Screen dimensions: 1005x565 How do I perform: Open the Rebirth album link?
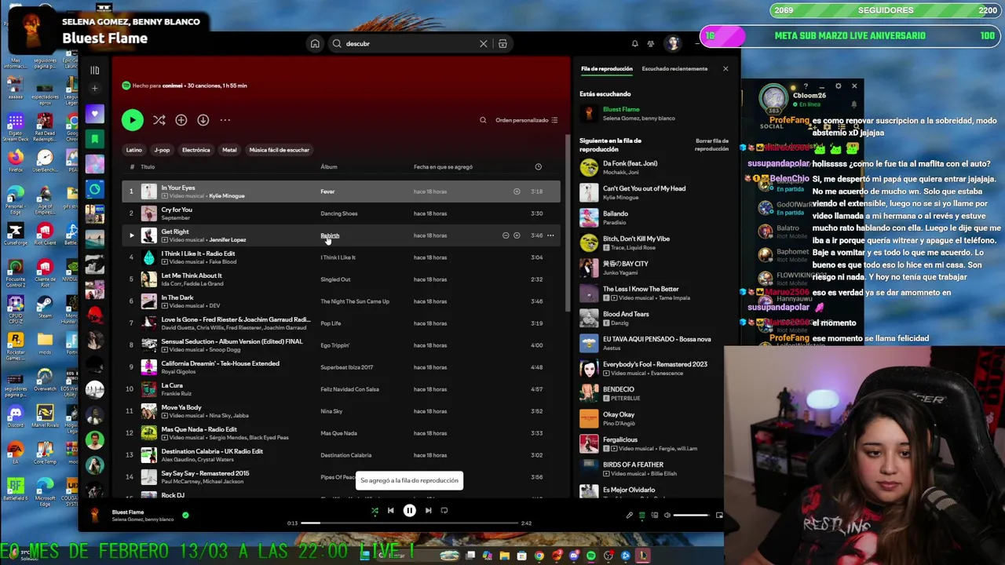point(330,235)
